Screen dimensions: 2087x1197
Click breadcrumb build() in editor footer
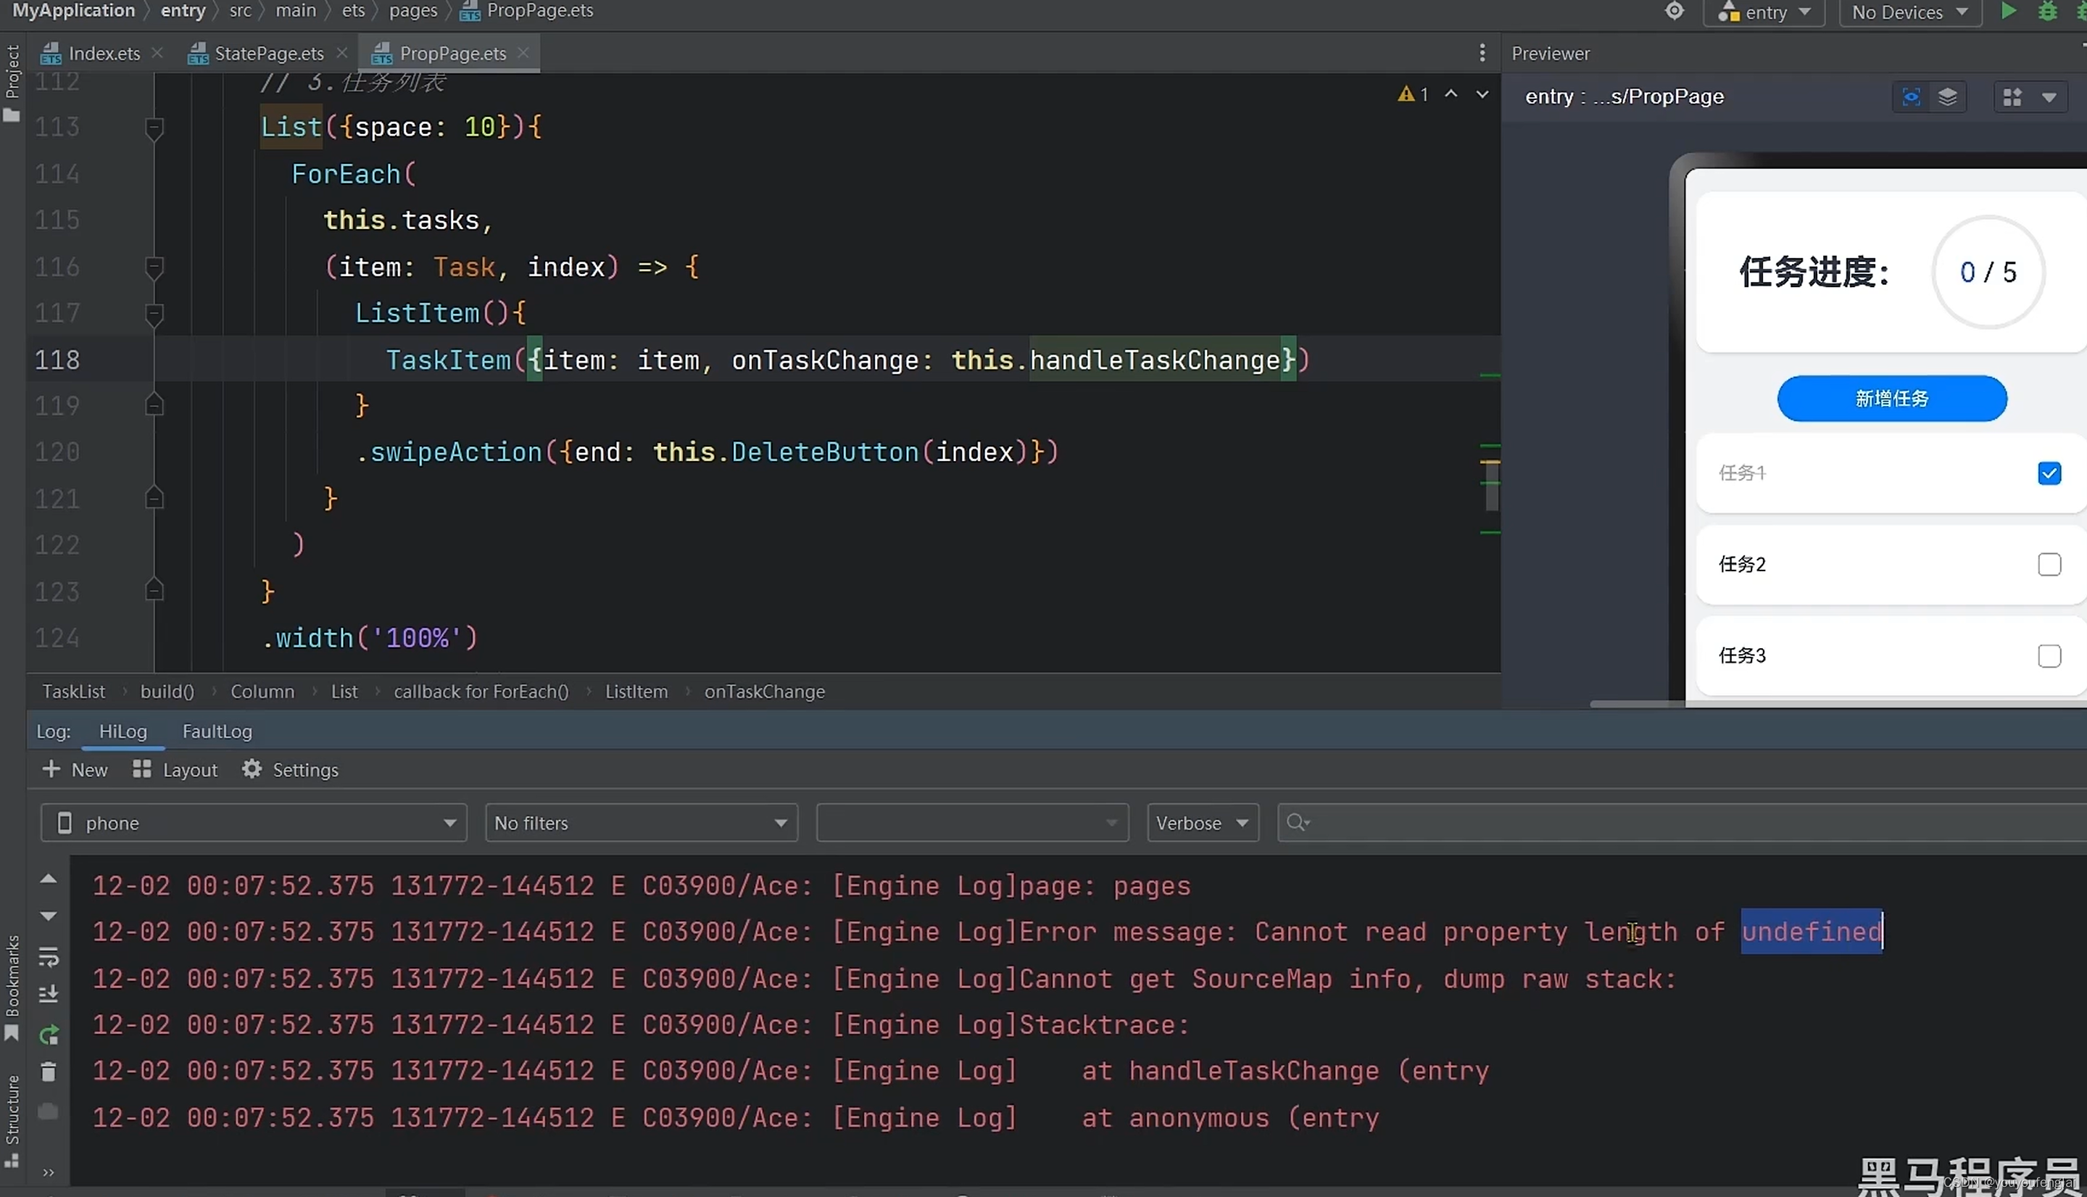click(x=167, y=692)
